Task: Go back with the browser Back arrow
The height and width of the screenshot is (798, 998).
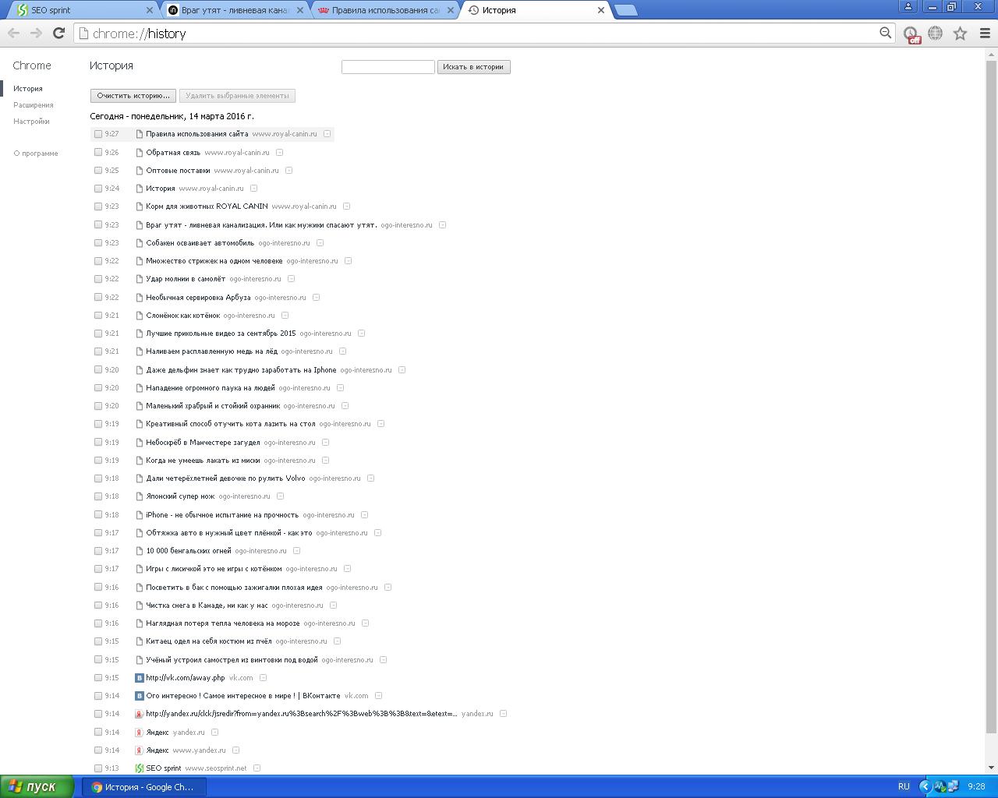Action: click(13, 33)
